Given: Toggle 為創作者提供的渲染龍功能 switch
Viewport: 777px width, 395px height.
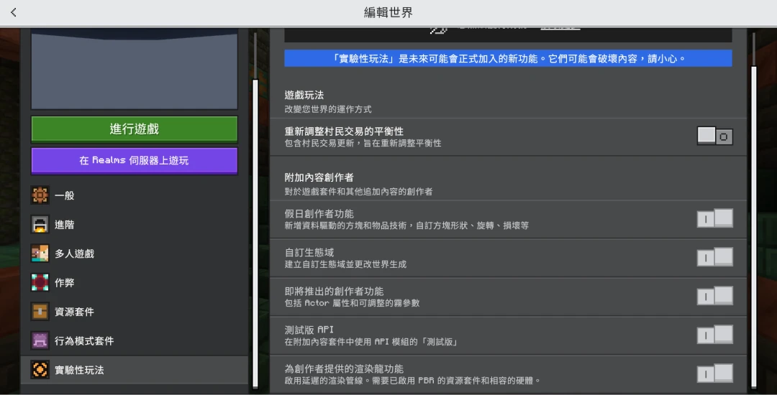Looking at the screenshot, I should tap(714, 374).
